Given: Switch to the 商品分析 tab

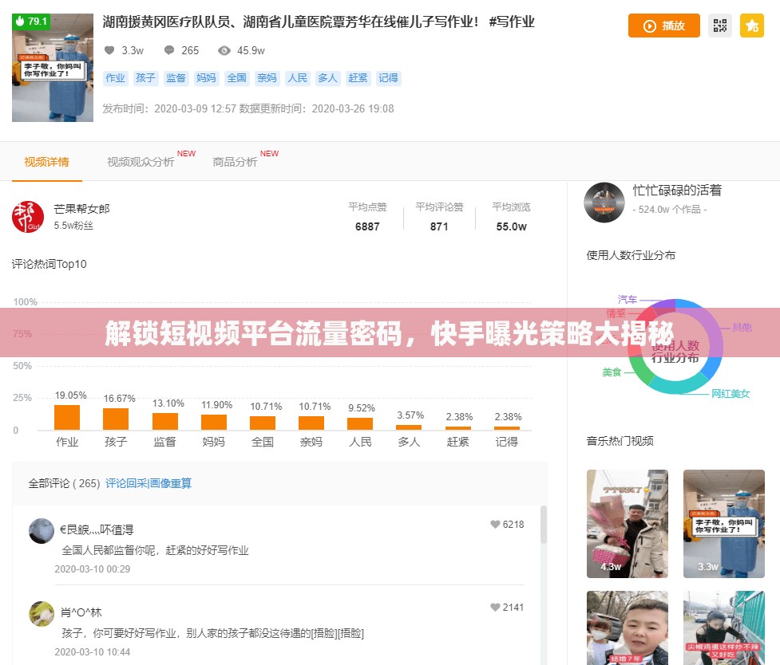Looking at the screenshot, I should 235,162.
